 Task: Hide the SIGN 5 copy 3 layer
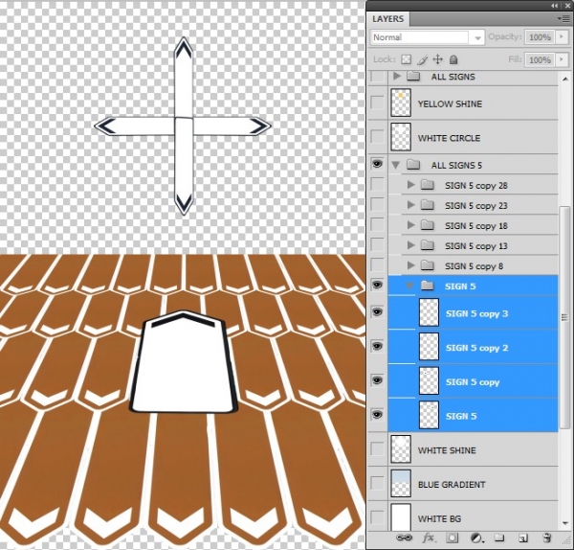coord(378,312)
